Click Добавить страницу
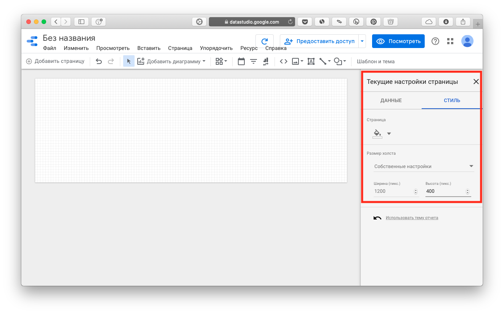The height and width of the screenshot is (314, 504). (55, 61)
